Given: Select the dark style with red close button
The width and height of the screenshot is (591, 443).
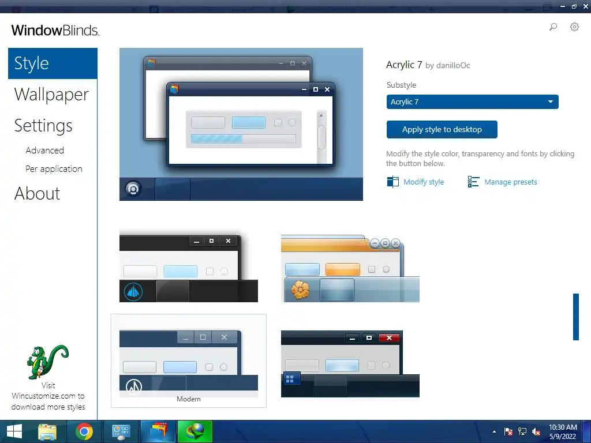Looking at the screenshot, I should click(x=350, y=364).
